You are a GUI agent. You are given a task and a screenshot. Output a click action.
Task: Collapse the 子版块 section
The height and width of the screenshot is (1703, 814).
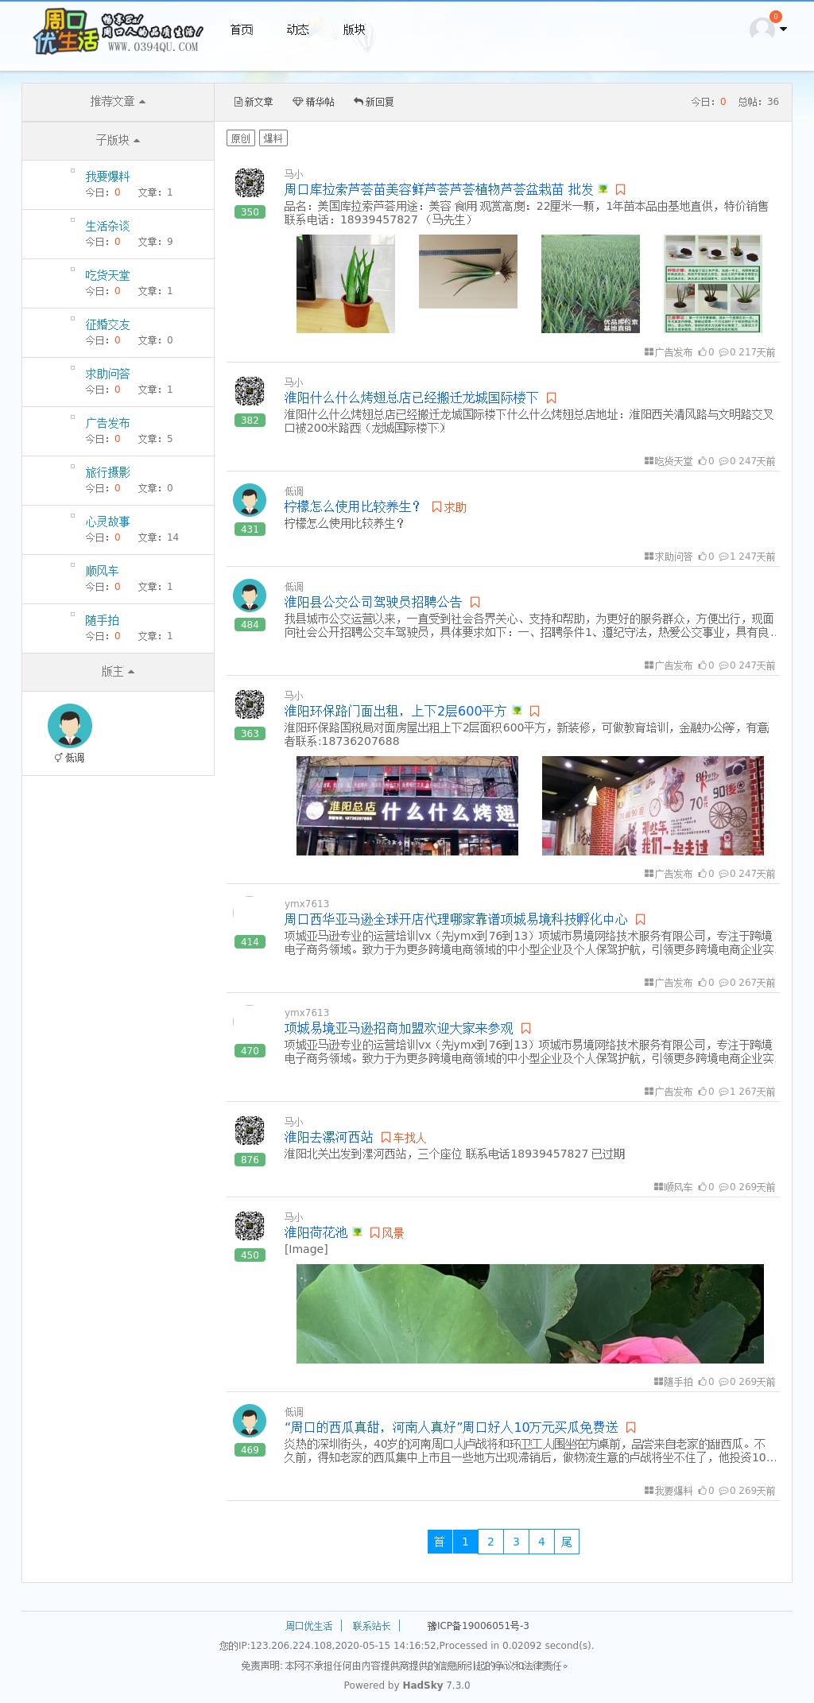[x=118, y=141]
